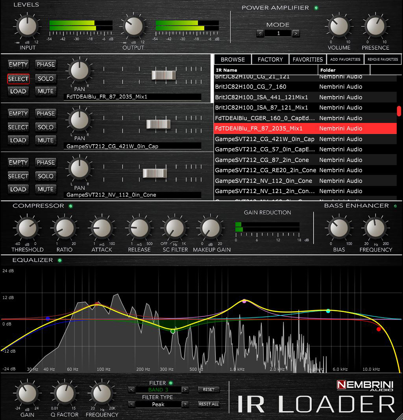The height and width of the screenshot is (420, 403).
Task: Open the Factory tab
Action: click(270, 59)
